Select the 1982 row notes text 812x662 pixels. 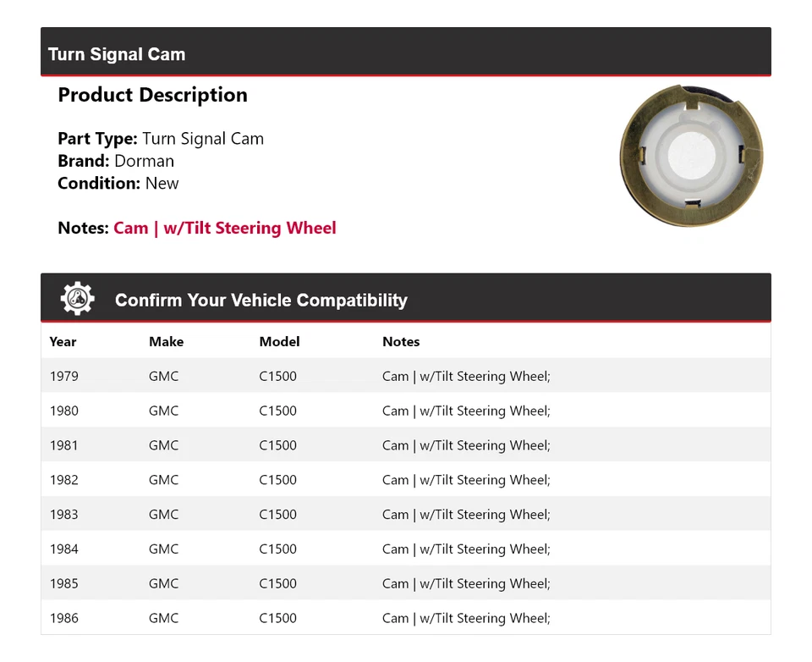[467, 480]
